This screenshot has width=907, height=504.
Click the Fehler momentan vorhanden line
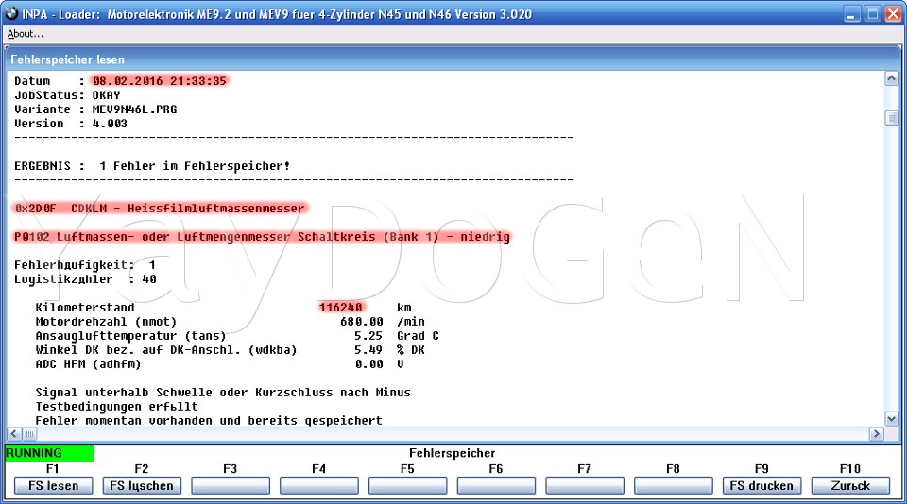click(209, 420)
